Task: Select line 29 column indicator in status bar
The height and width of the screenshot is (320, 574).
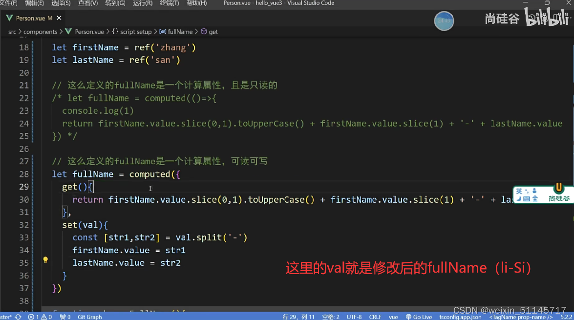Action: click(298, 317)
